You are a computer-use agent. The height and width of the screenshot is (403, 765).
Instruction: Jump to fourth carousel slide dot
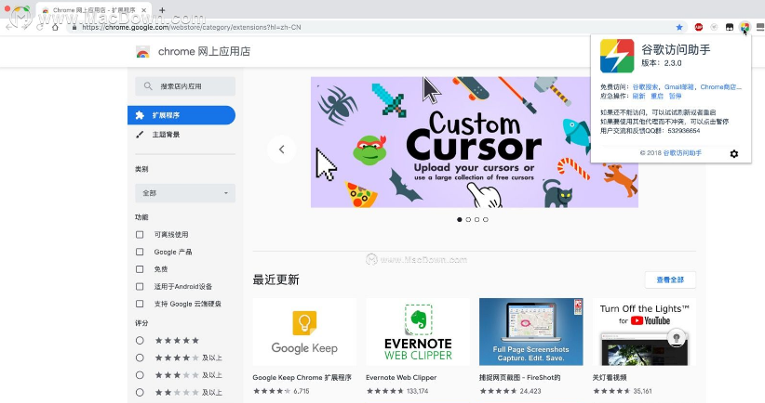(486, 220)
